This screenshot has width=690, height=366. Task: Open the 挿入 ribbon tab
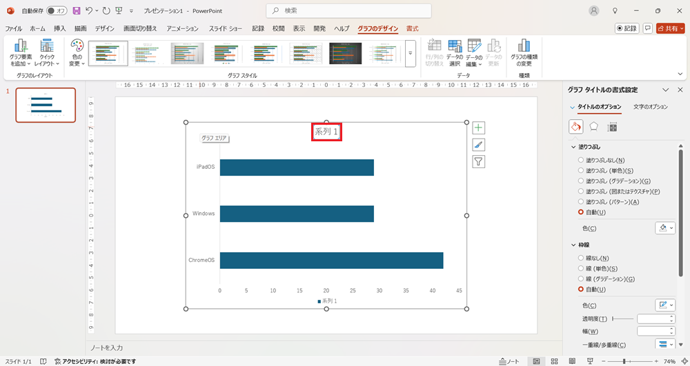tap(60, 28)
